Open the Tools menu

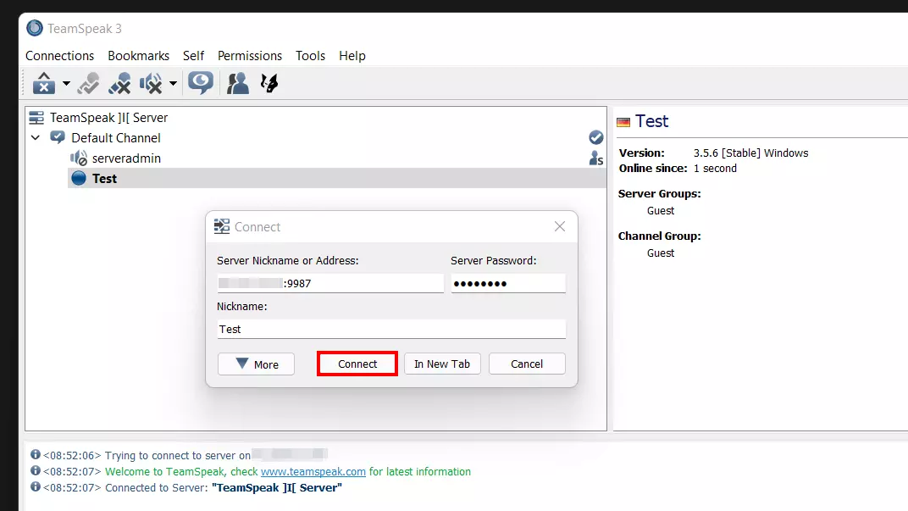[x=310, y=56]
